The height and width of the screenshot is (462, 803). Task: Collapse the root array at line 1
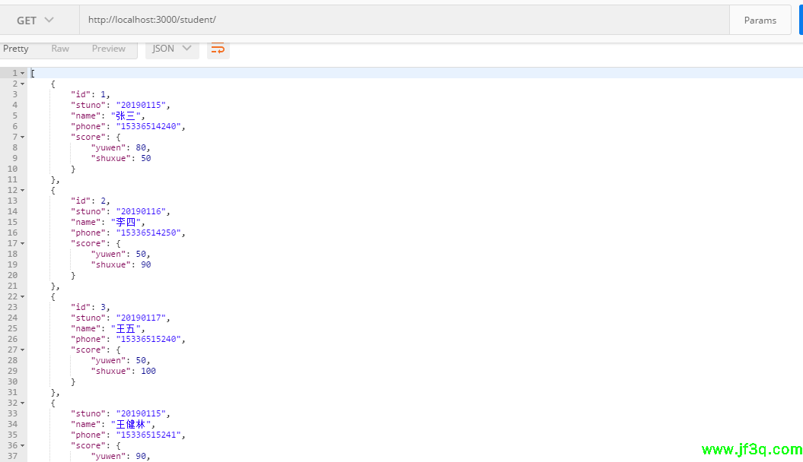click(x=23, y=73)
